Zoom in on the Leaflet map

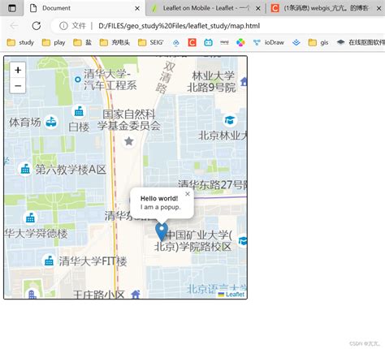(x=18, y=70)
